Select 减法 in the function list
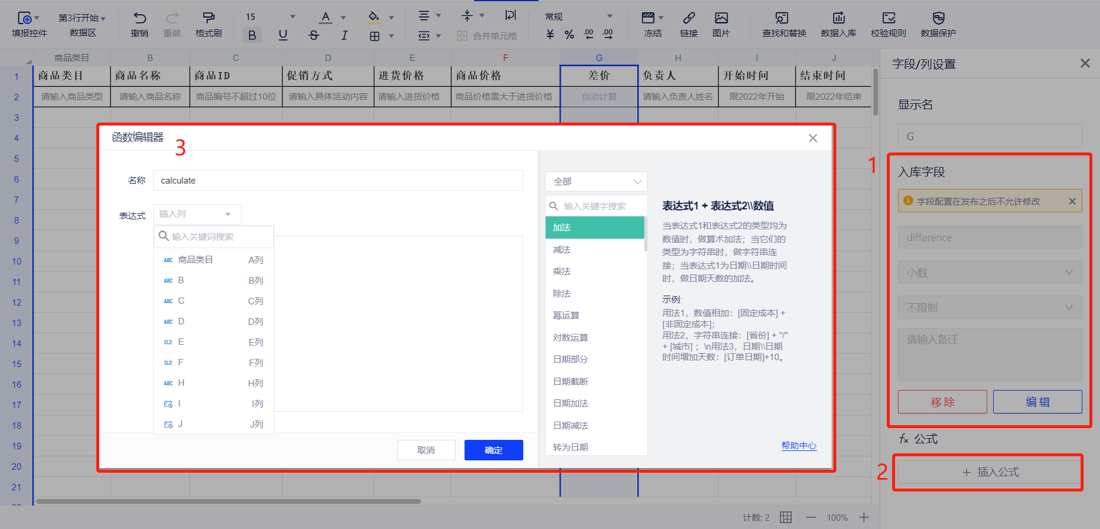 click(562, 250)
